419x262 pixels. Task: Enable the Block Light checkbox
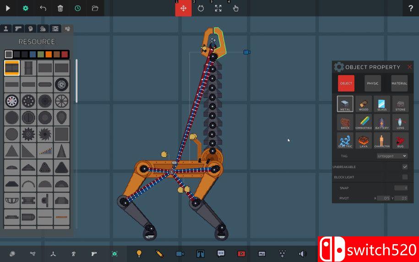coord(405,177)
